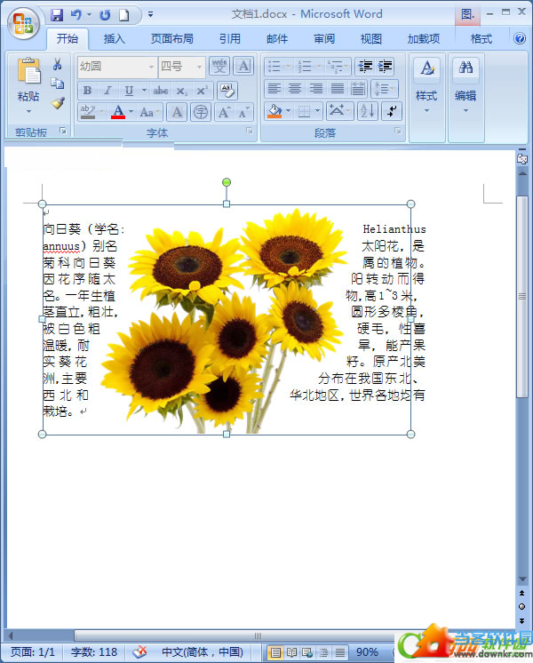Apply character border icon
The width and height of the screenshot is (533, 663).
point(243,66)
